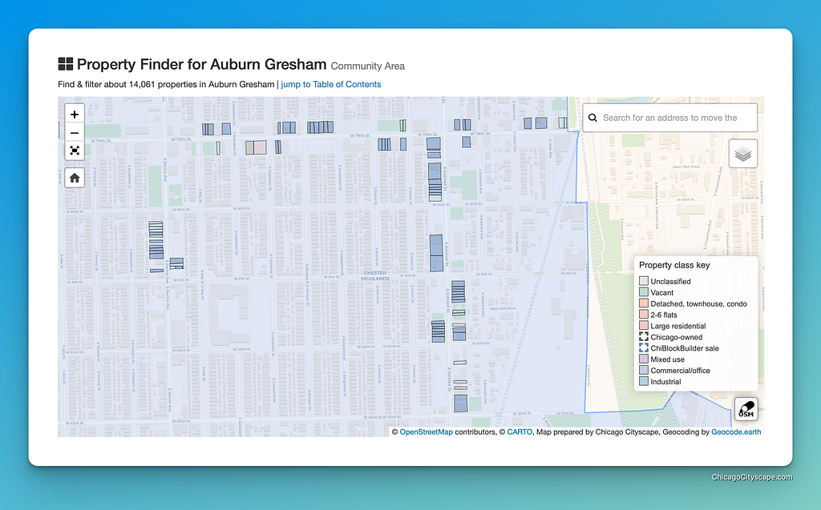
Task: Click the Chicago-owned dashed legend symbol
Action: pos(644,337)
